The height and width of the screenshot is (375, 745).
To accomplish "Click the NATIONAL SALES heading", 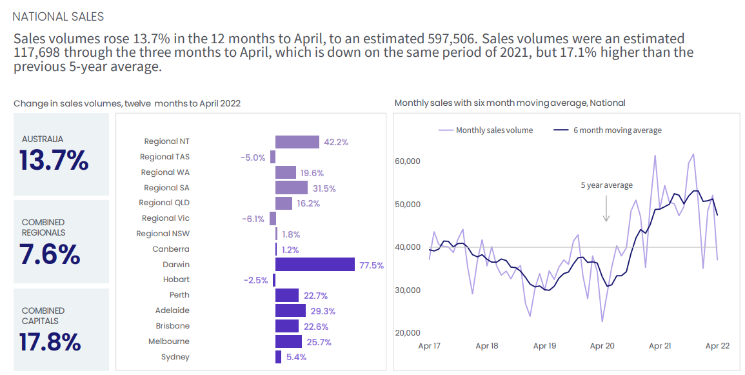I will coord(58,16).
